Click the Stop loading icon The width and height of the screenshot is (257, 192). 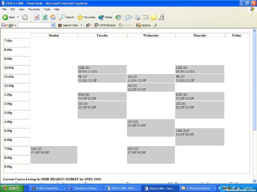tap(37, 17)
